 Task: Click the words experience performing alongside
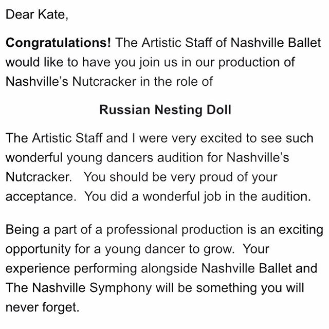(101, 268)
